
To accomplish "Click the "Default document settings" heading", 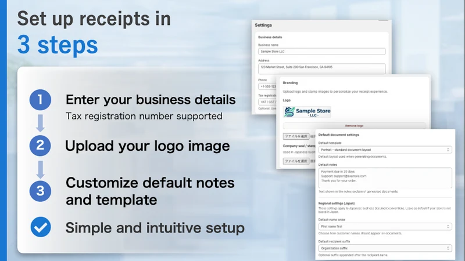I will [339, 135].
